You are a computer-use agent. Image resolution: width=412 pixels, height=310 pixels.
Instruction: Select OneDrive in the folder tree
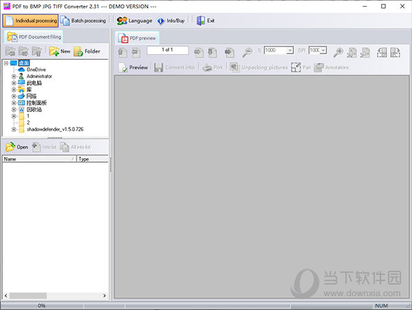click(36, 69)
